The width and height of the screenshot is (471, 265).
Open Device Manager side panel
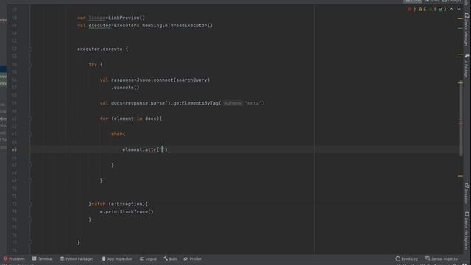467,29
